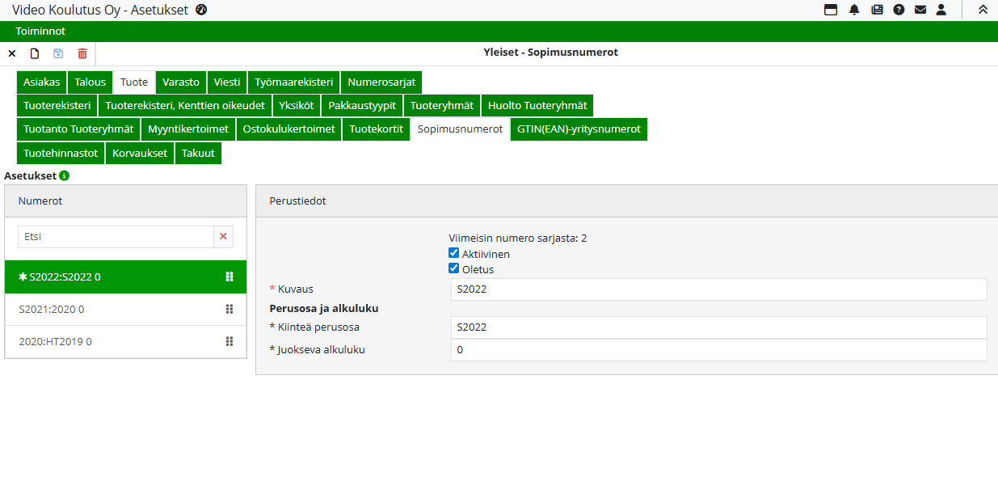The image size is (998, 477).
Task: Click into the Kiinteä perusosa field
Action: pyautogui.click(x=718, y=327)
